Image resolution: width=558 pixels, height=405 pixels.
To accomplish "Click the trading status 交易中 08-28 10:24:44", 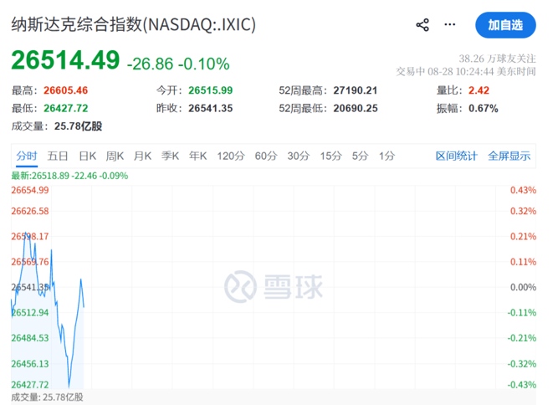I will click(x=466, y=71).
